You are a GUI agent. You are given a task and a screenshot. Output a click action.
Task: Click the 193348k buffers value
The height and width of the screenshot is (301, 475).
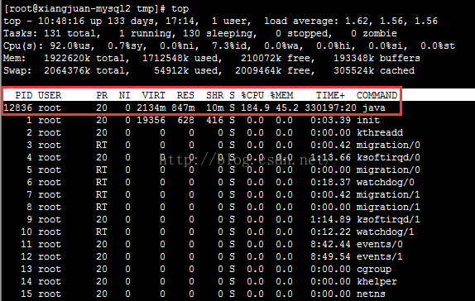[354, 58]
